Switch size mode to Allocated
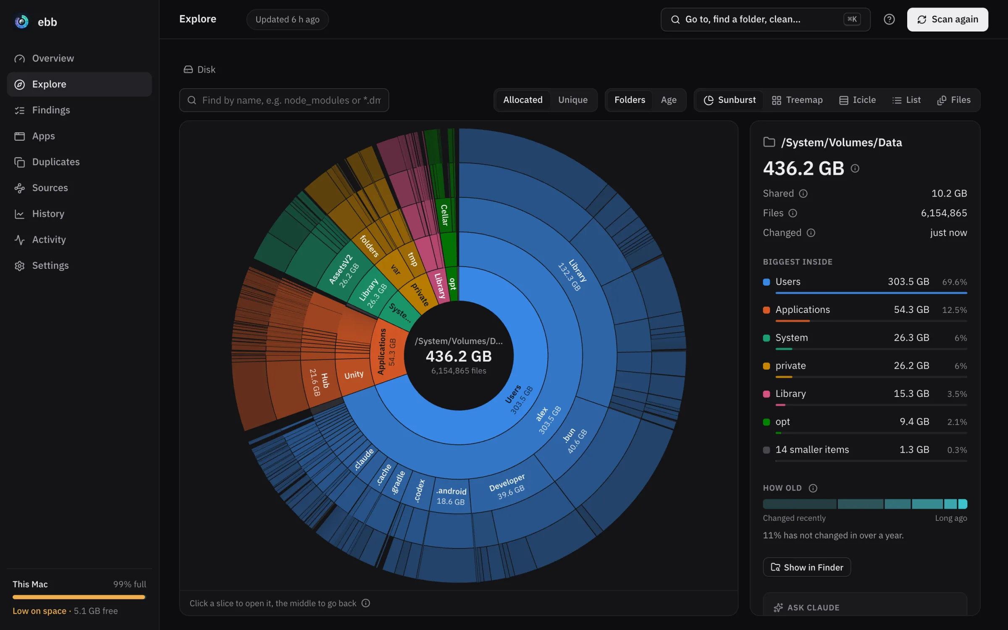The image size is (1008, 630). (x=523, y=100)
